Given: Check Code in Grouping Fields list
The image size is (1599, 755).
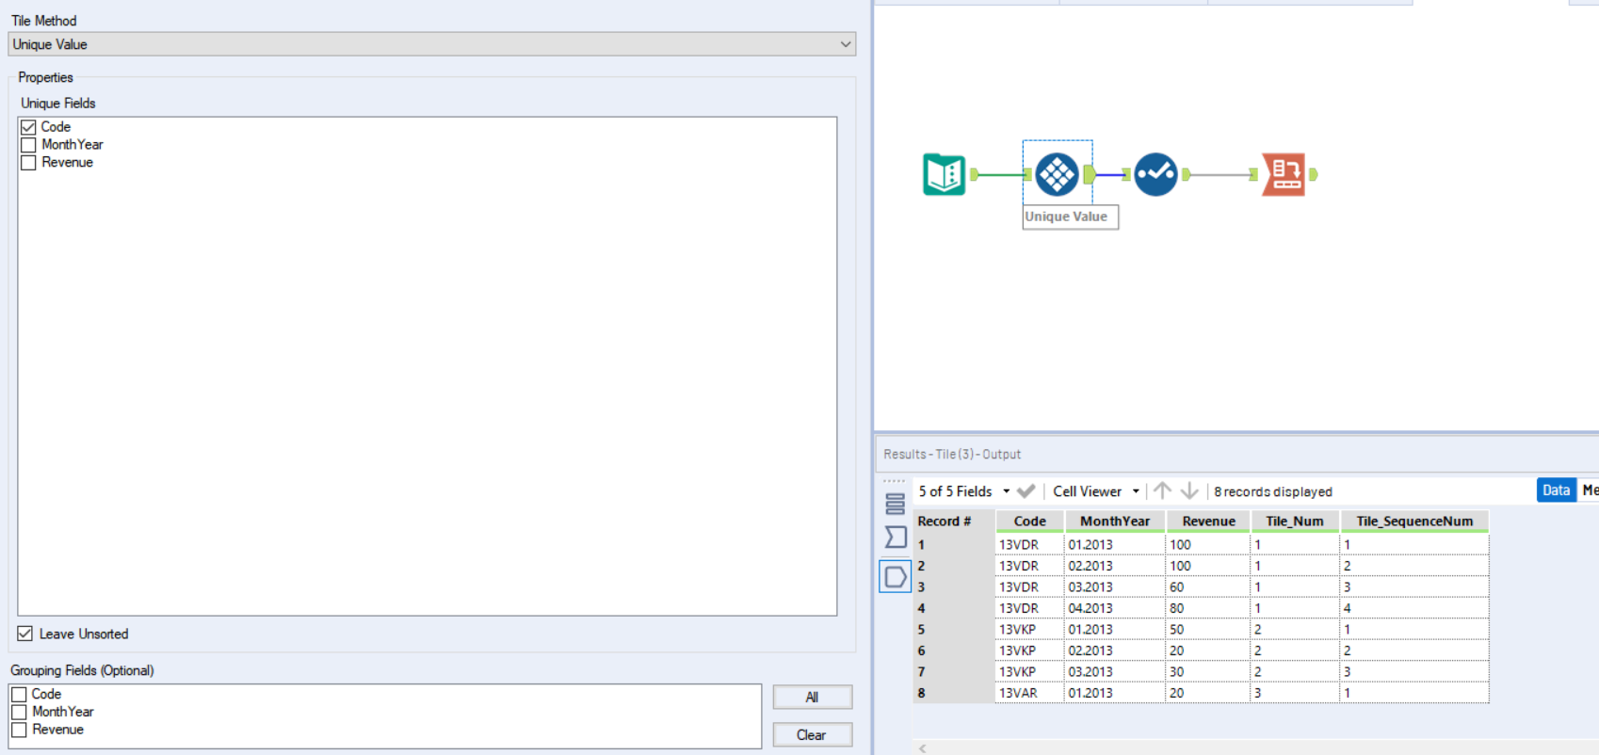Looking at the screenshot, I should (x=19, y=694).
